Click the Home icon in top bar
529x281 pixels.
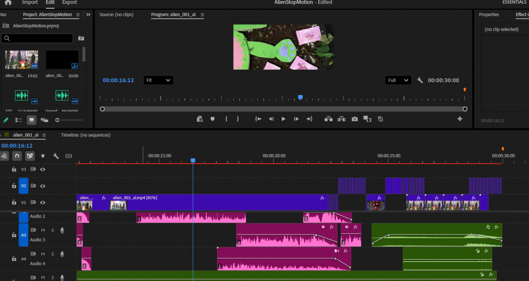8,3
